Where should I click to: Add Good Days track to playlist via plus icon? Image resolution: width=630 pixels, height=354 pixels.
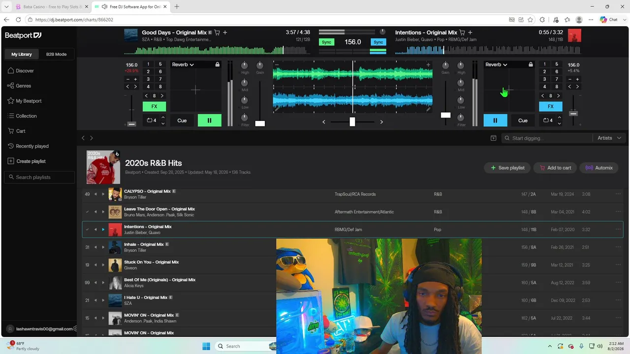coord(225,32)
